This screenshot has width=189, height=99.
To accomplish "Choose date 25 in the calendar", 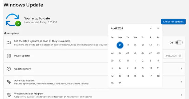I will 135,53.
